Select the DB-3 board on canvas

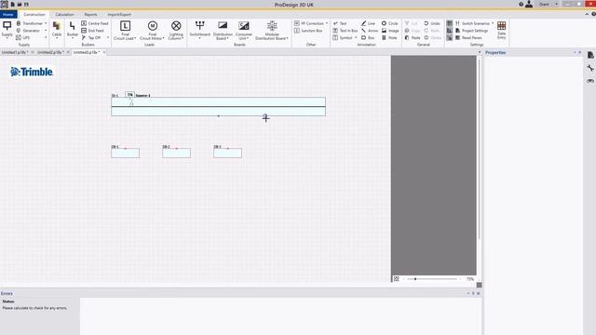227,153
